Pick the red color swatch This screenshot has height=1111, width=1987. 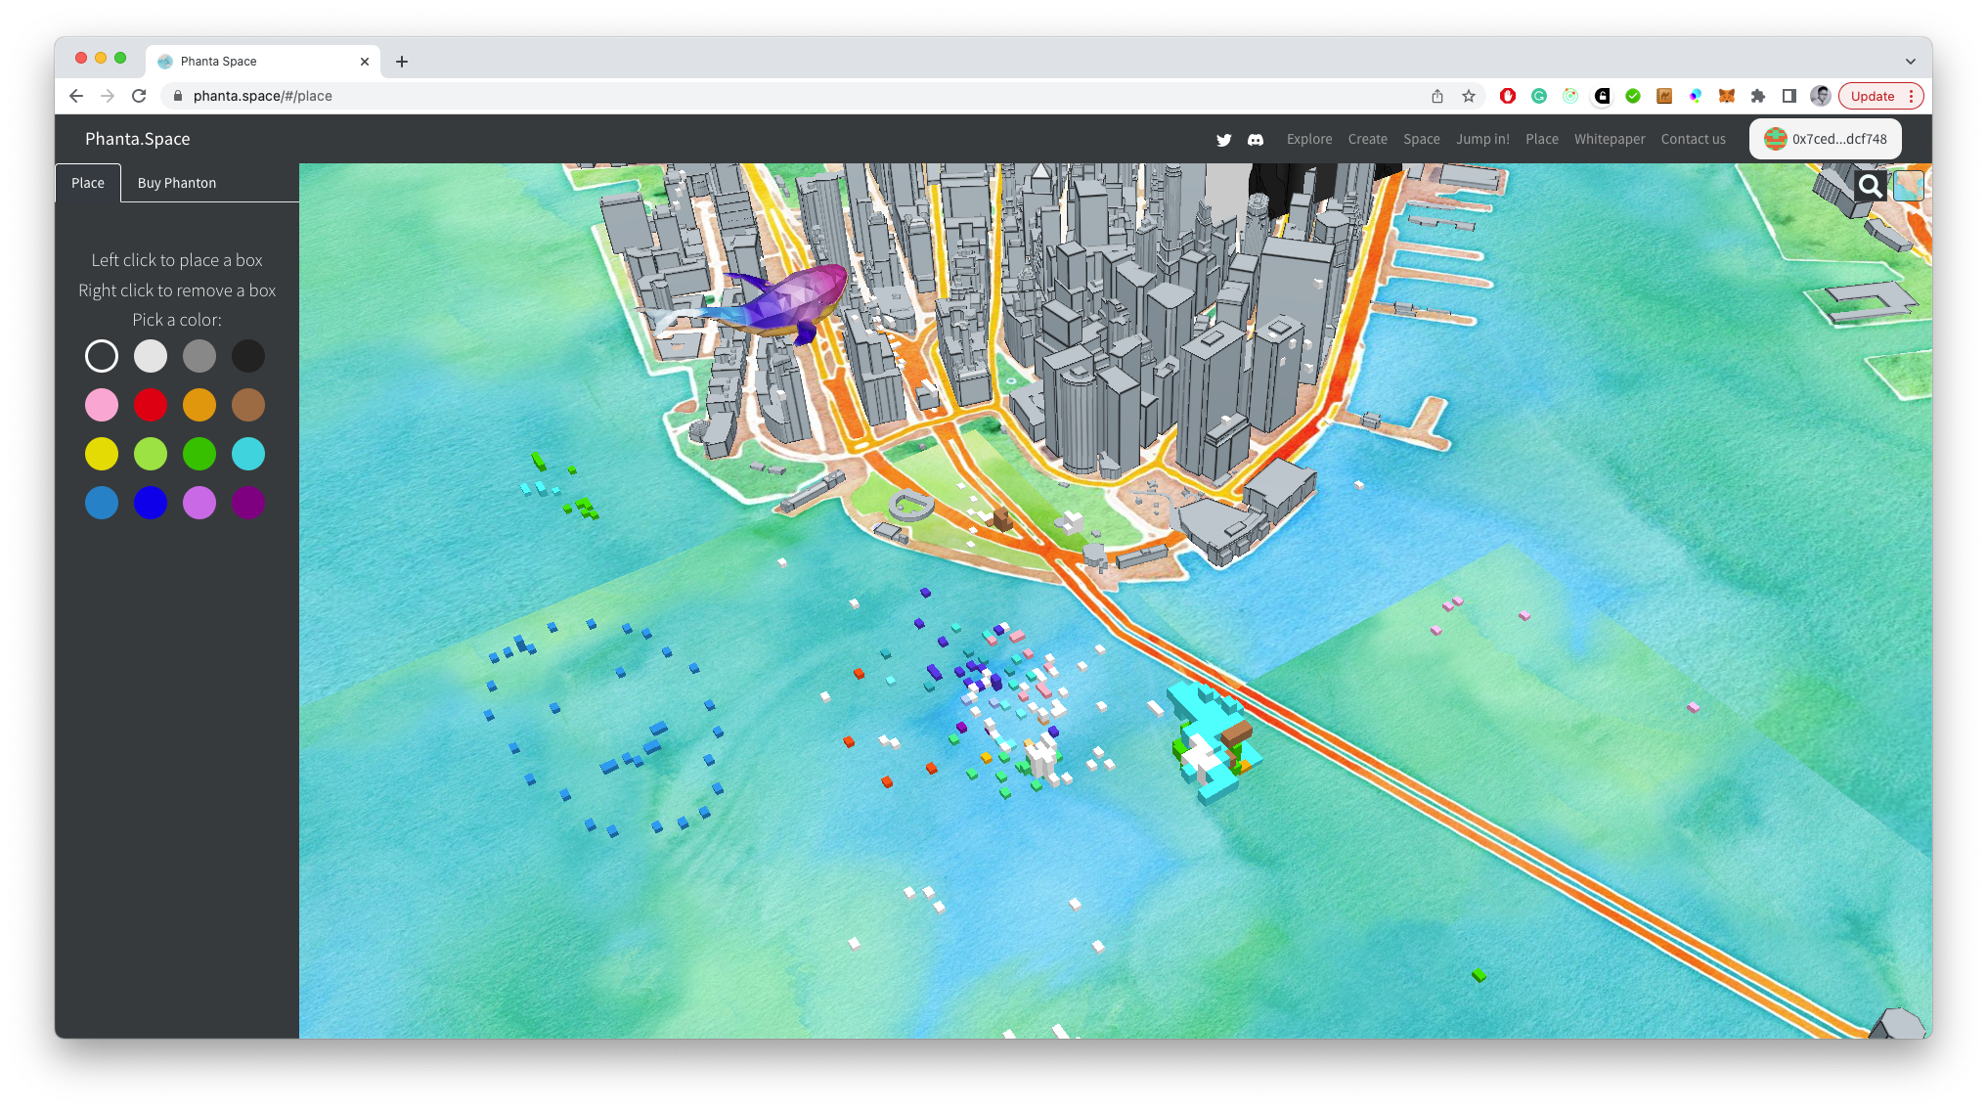click(151, 405)
